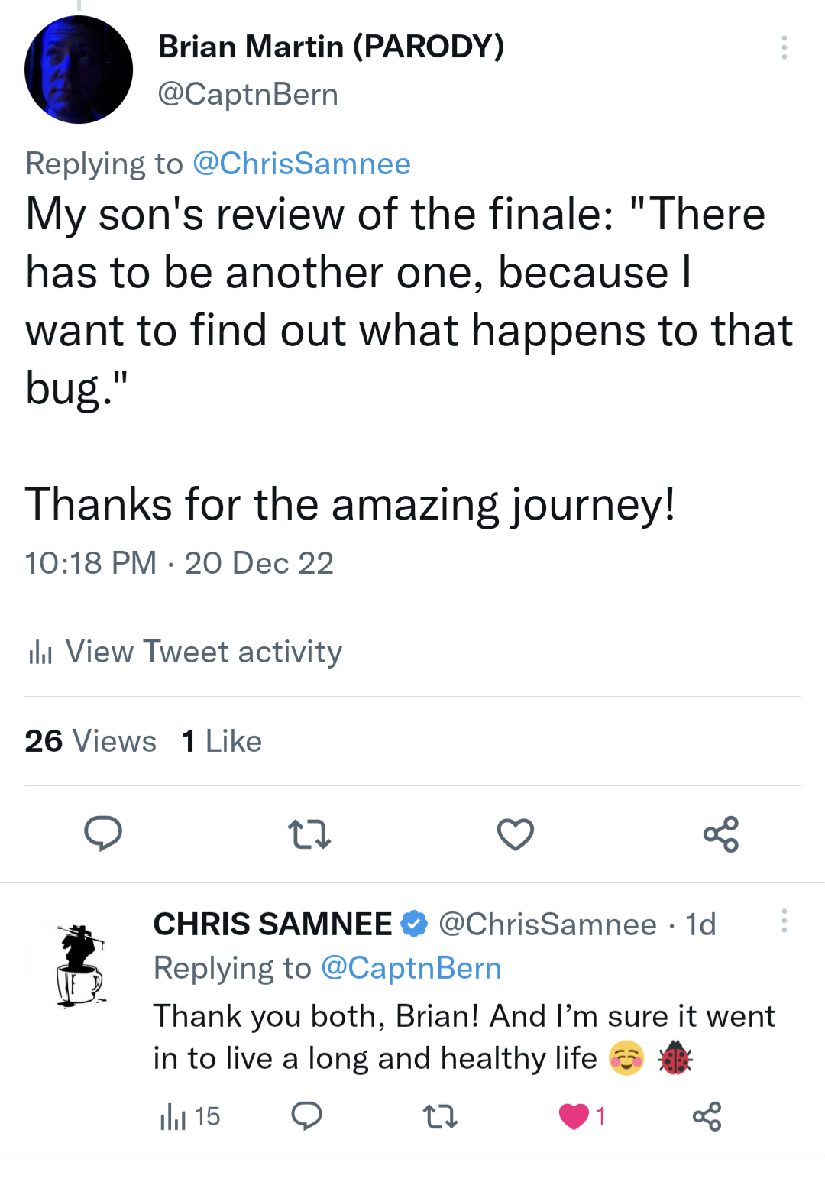The height and width of the screenshot is (1185, 825).
Task: Retweet Chris Samnee's reply
Action: tap(440, 1117)
